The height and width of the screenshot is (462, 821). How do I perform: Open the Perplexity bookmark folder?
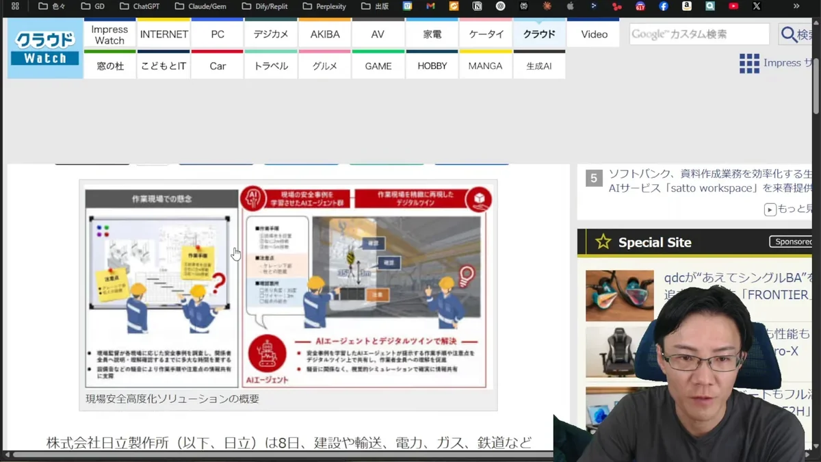pos(325,6)
